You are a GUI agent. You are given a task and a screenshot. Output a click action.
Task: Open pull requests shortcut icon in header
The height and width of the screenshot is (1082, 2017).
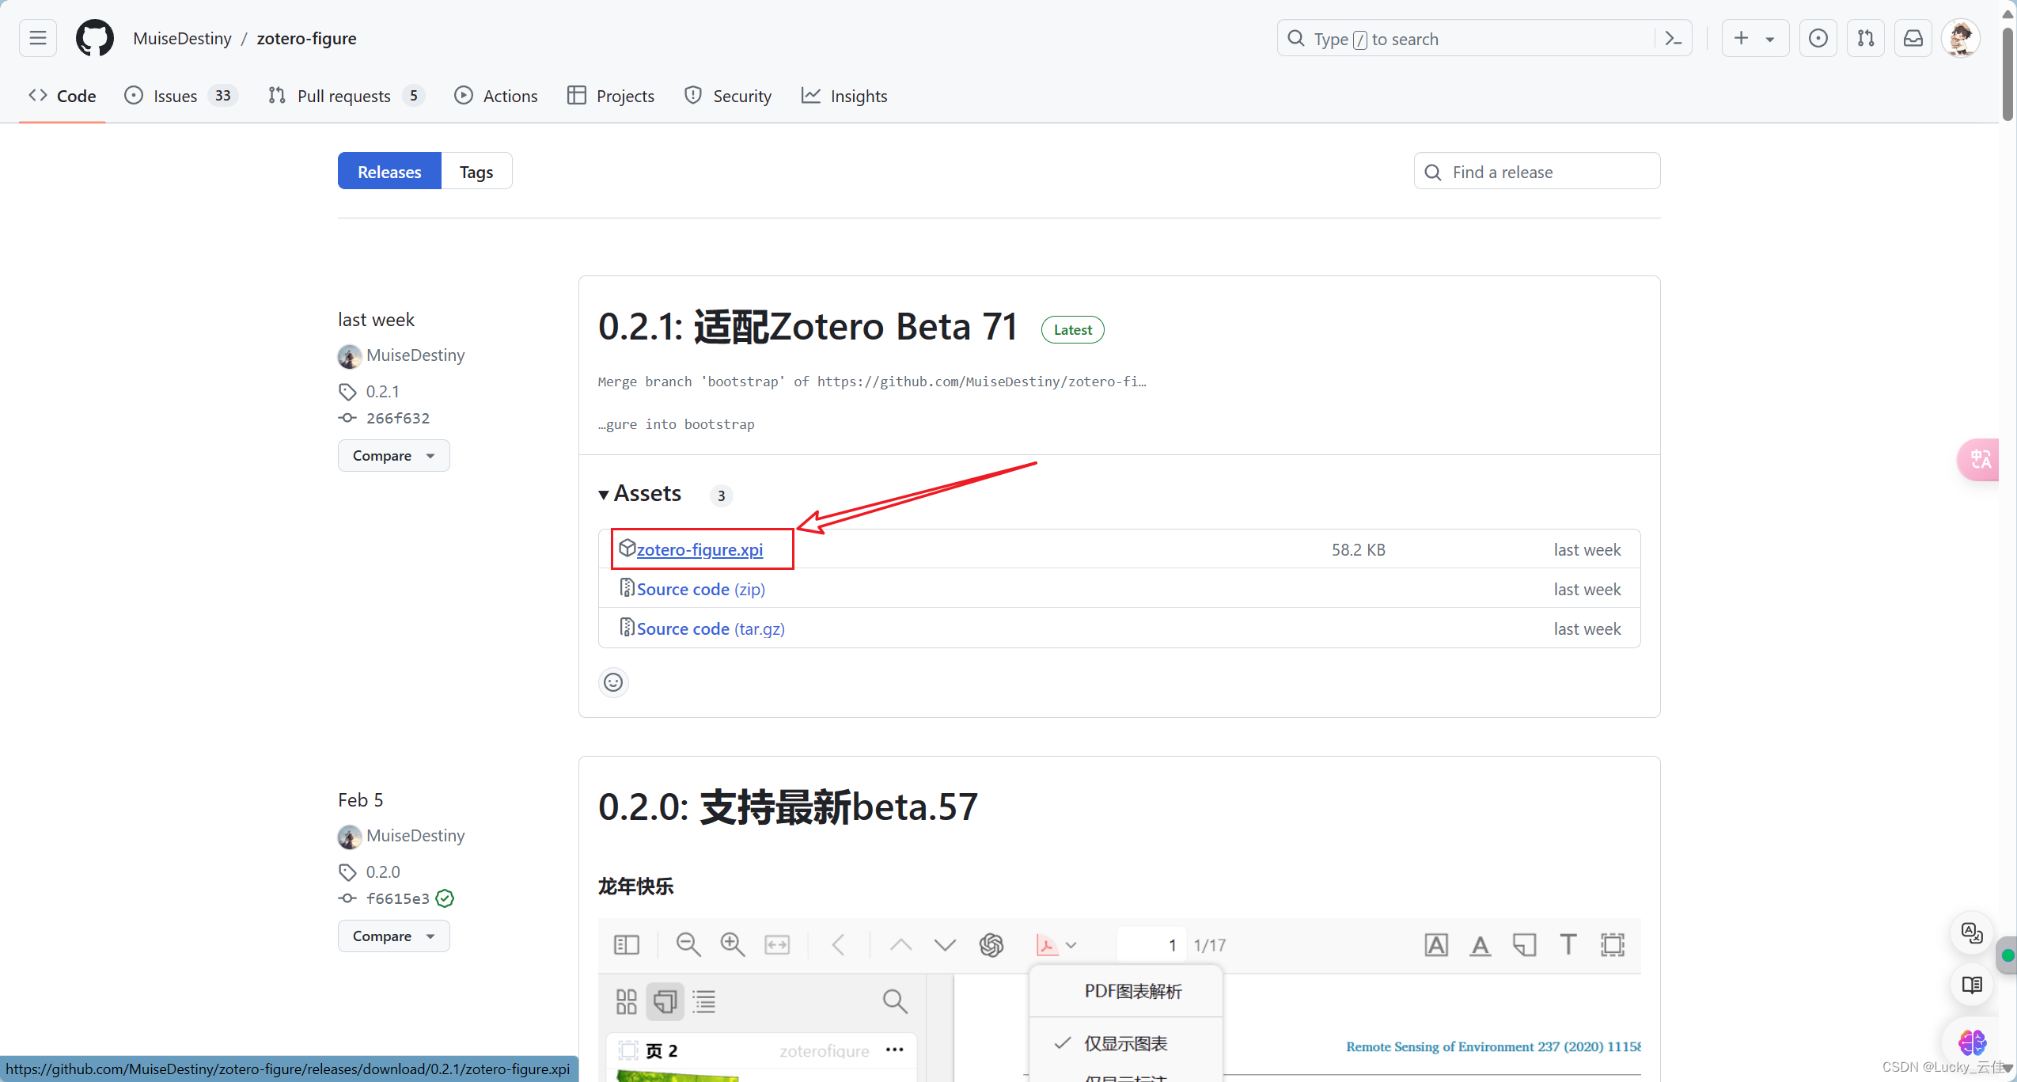click(1866, 38)
